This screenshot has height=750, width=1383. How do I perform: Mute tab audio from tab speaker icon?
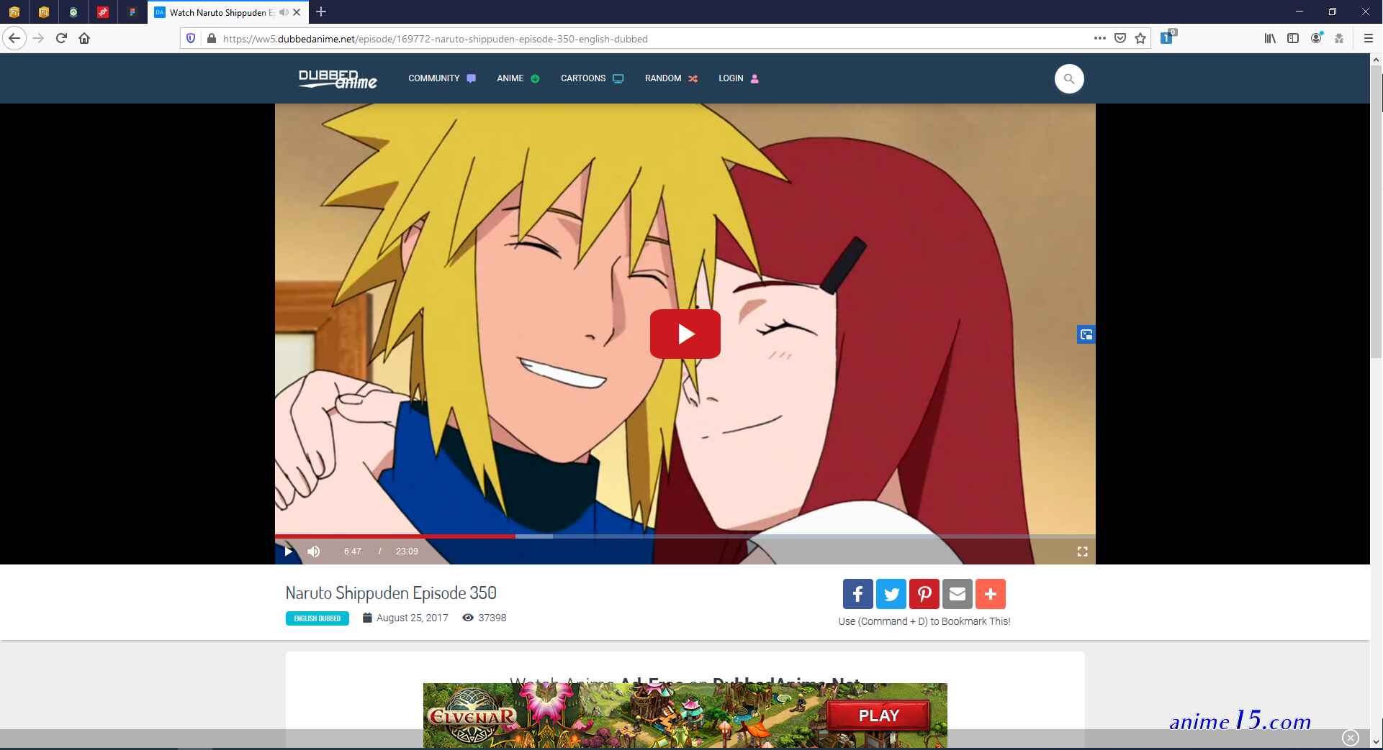point(284,12)
